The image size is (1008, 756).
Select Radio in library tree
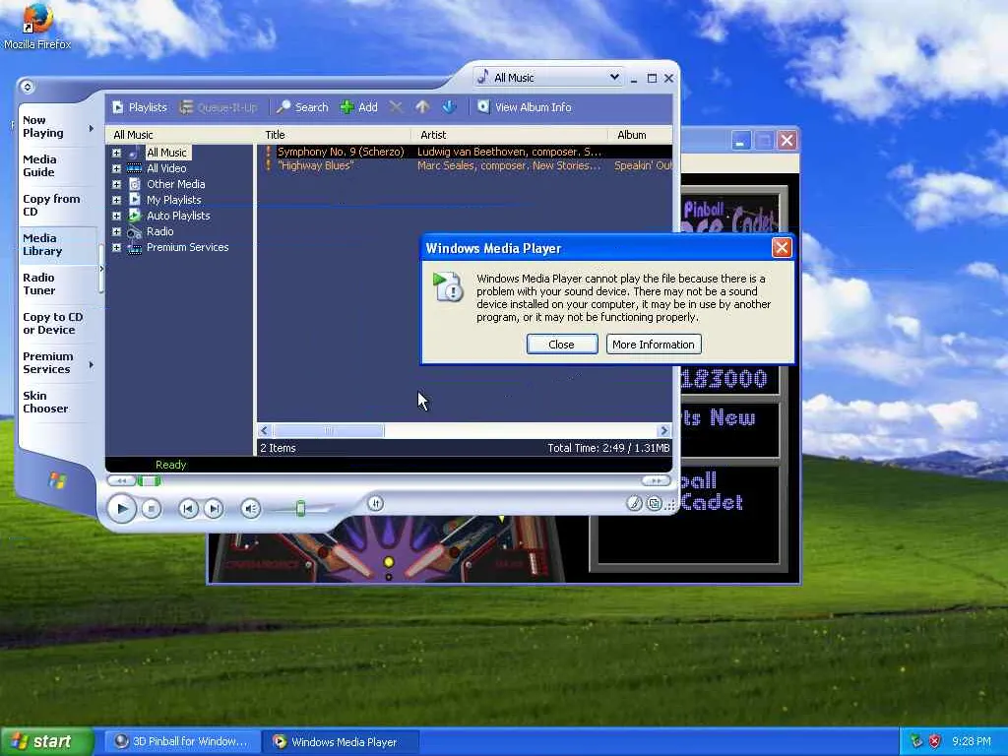(160, 231)
